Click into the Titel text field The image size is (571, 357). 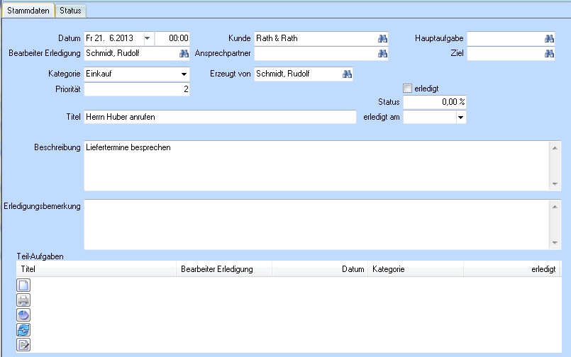219,117
